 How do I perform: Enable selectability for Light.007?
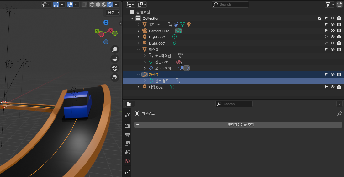(326, 43)
